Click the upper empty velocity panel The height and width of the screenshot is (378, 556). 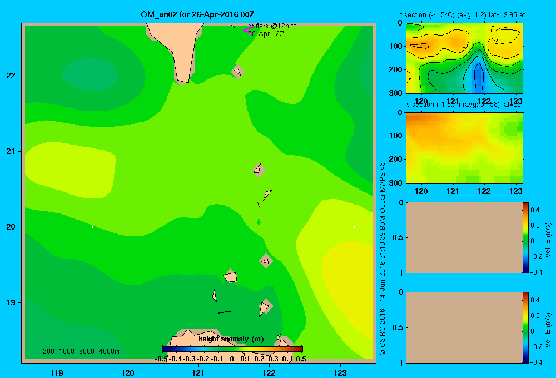(x=464, y=238)
